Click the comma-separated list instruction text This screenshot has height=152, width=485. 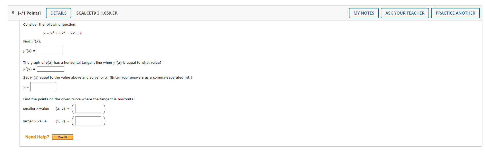[107, 77]
